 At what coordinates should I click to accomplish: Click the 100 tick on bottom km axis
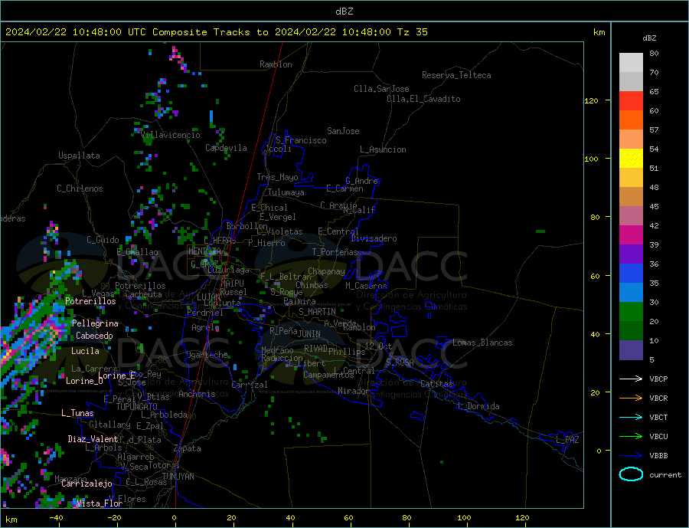[464, 518]
